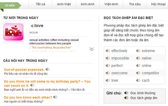The width and height of the screenshot is (168, 106).
Task: Switch to the Anh-Việt tab
Action: 64,4
